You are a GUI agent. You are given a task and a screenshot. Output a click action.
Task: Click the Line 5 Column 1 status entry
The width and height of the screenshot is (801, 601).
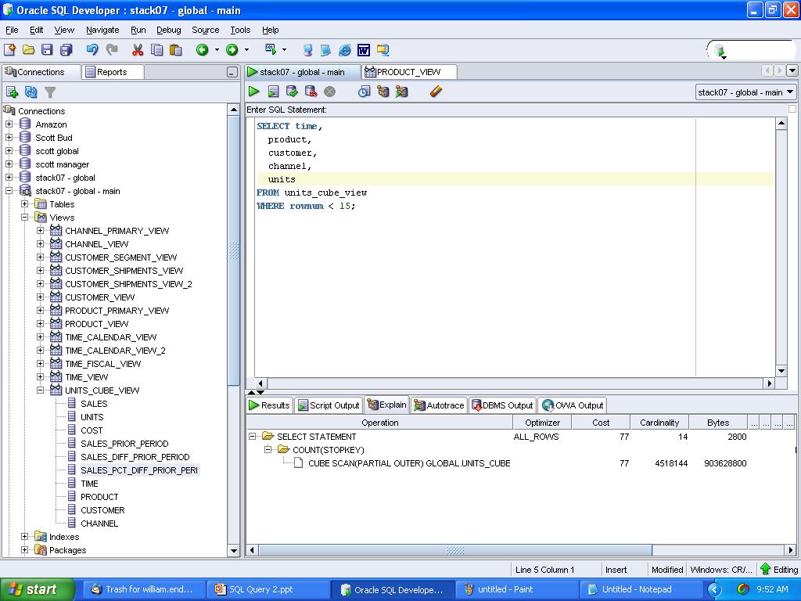(544, 570)
